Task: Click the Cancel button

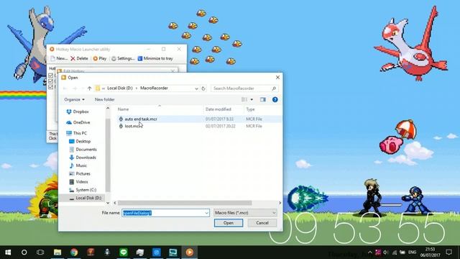Action: coord(262,223)
